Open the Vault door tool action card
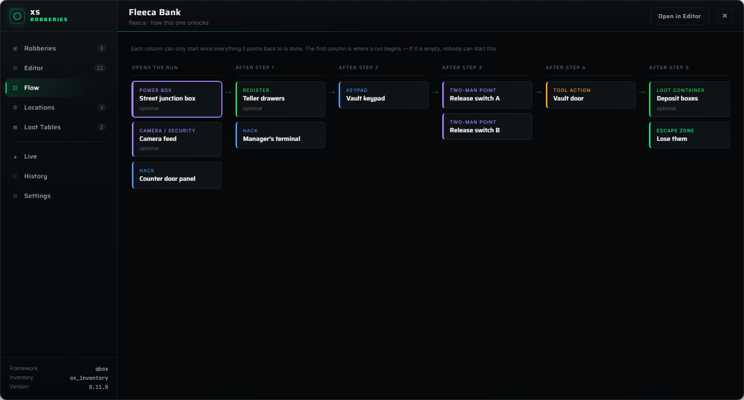The image size is (744, 400). [591, 95]
